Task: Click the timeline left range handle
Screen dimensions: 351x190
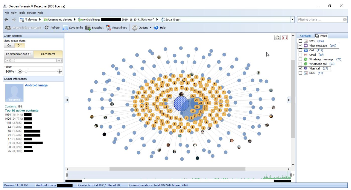Action: click(x=67, y=175)
